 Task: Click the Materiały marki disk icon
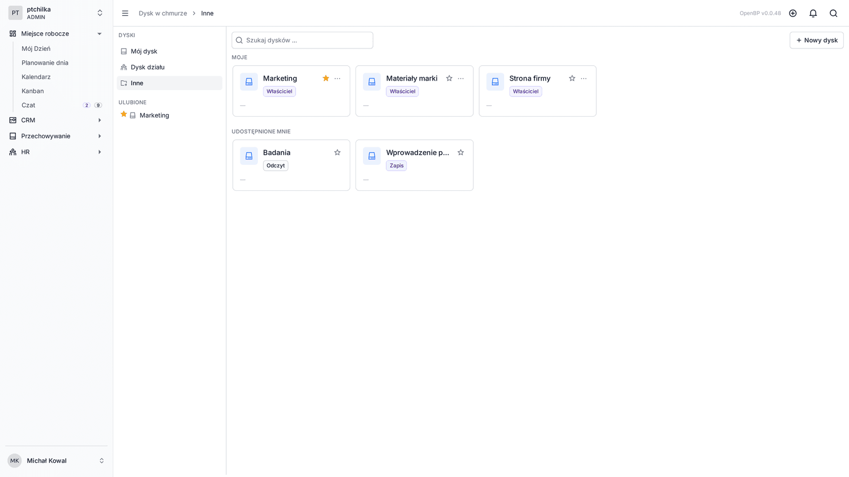[x=372, y=82]
